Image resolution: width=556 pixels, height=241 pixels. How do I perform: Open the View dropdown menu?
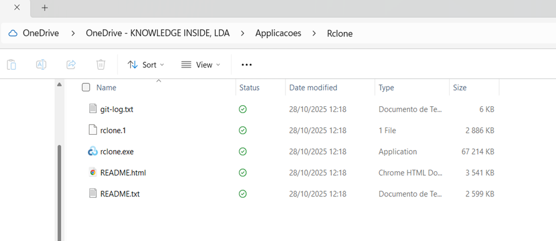pos(200,65)
